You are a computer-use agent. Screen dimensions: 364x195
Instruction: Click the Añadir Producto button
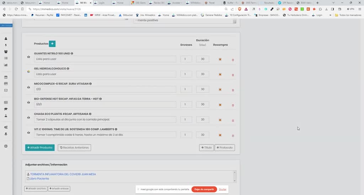point(40,147)
